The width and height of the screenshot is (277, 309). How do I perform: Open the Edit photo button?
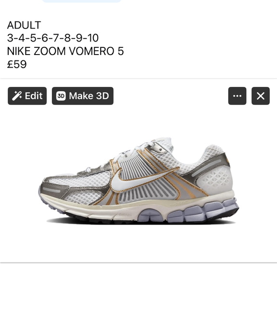click(27, 96)
